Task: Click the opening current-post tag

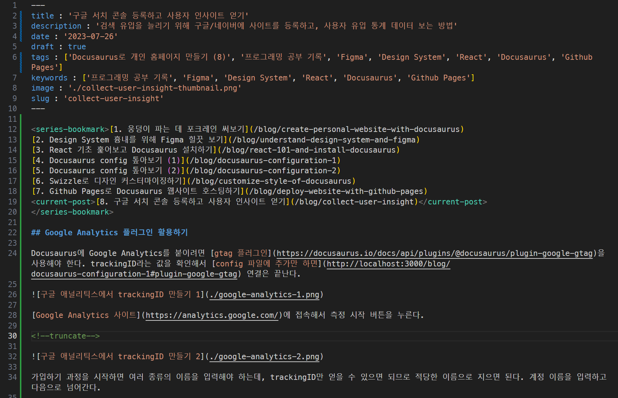Action: click(x=63, y=202)
